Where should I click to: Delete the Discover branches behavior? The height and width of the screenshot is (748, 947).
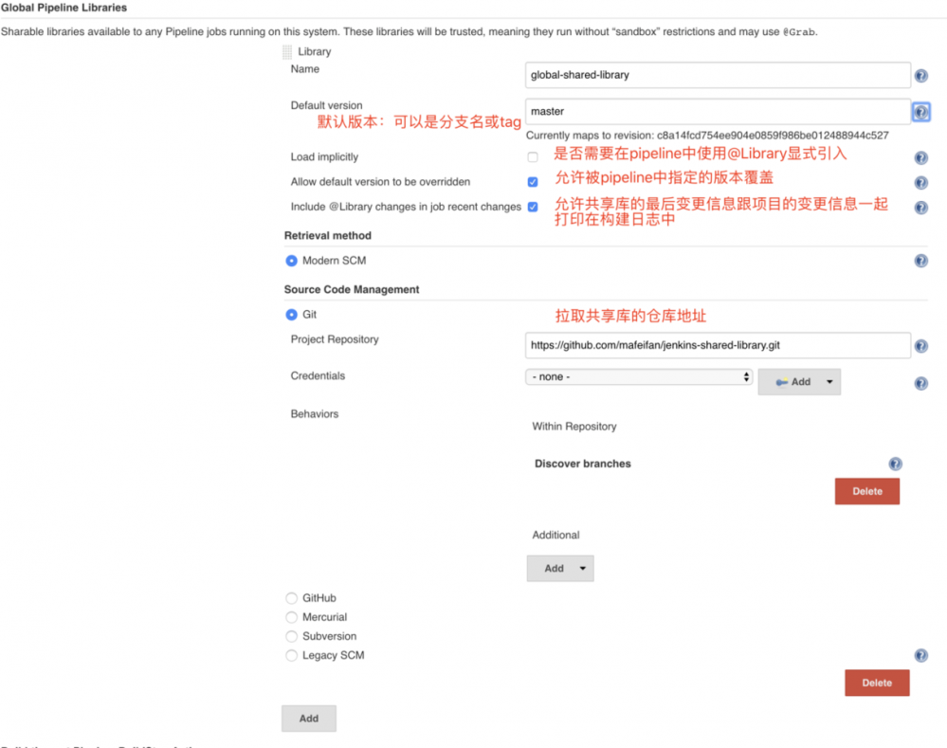coord(866,491)
